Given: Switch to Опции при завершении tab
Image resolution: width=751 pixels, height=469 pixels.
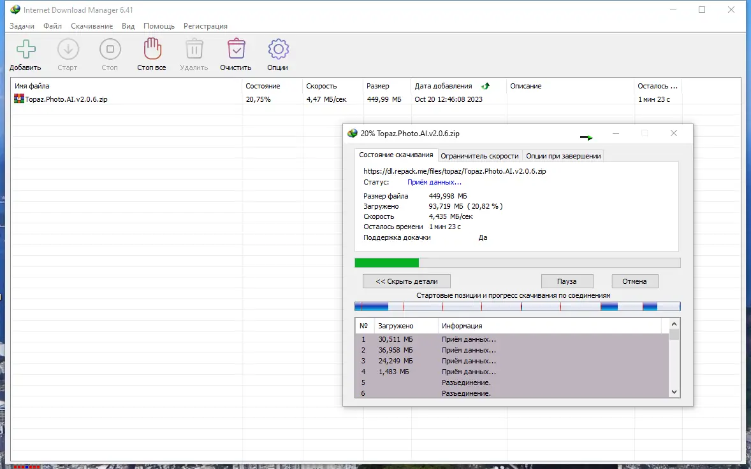Looking at the screenshot, I should point(564,156).
